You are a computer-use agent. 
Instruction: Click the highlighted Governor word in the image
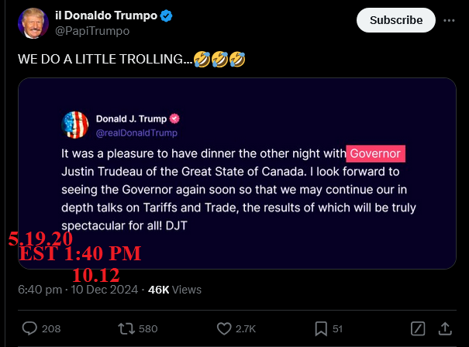click(376, 153)
